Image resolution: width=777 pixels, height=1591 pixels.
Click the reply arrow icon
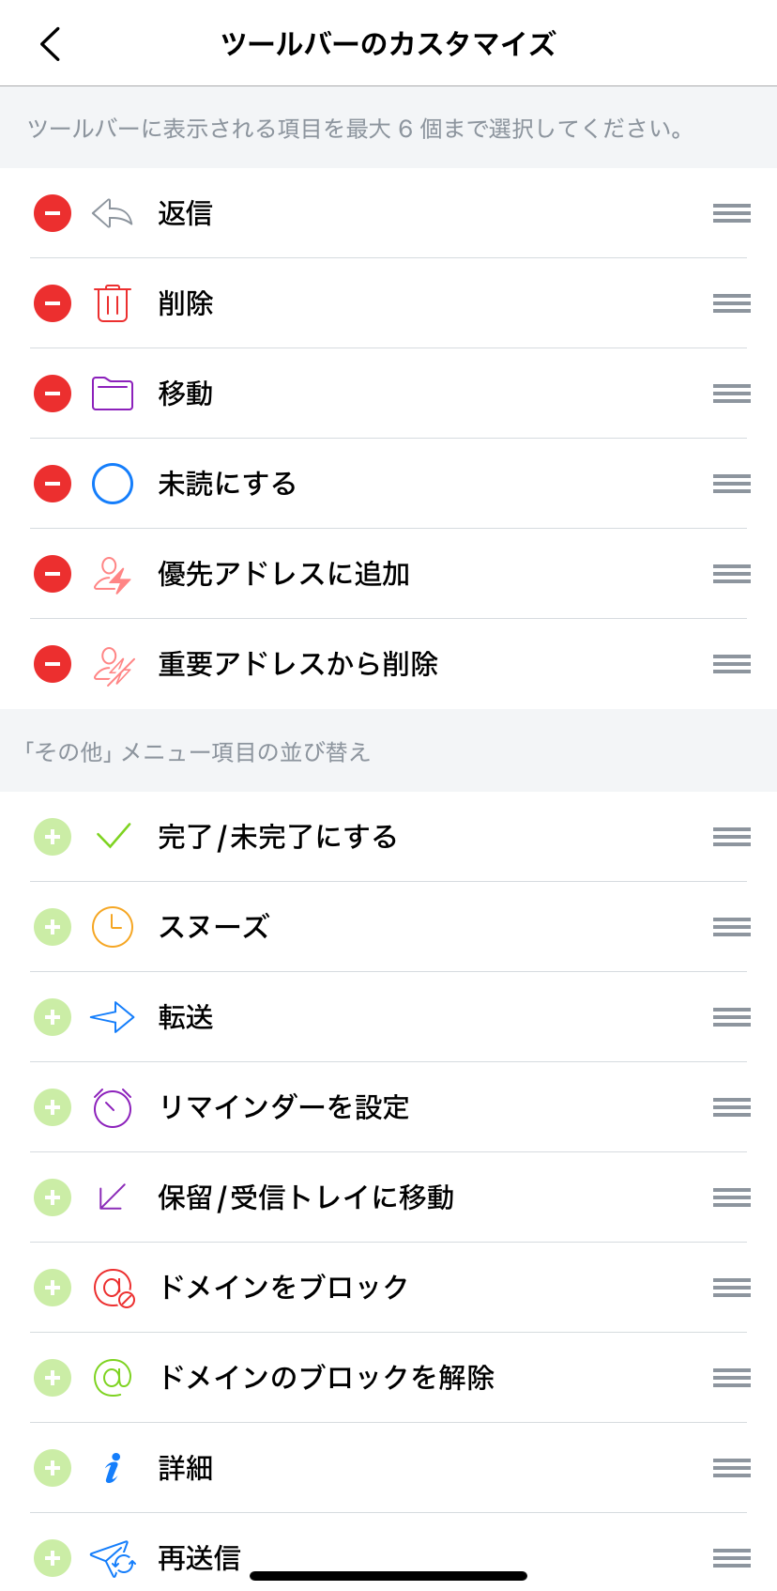coord(113,213)
